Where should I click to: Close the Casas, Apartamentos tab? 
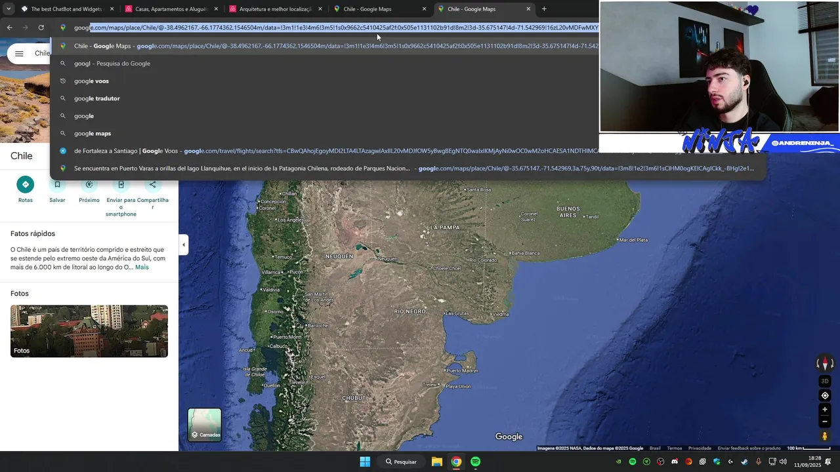coord(216,9)
